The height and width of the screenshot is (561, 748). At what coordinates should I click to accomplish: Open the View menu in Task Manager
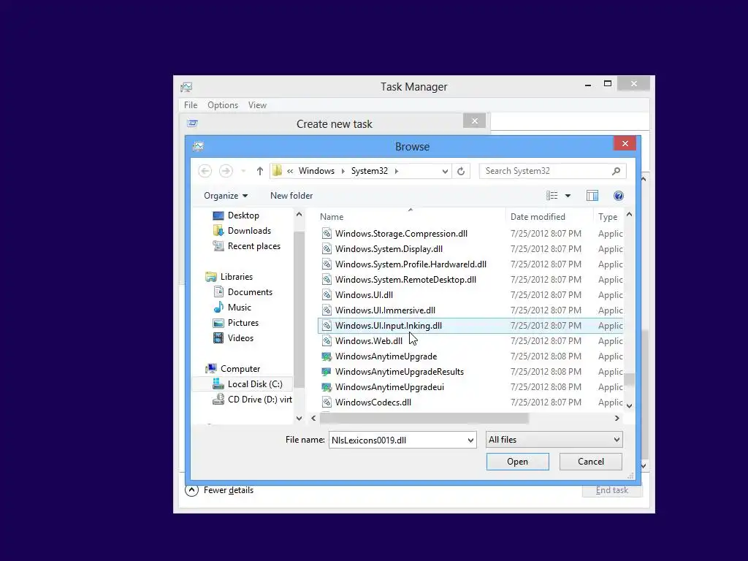click(257, 105)
